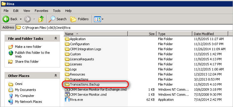
Task: Select the Transactions.Backup folder icon
Action: pos(67,84)
